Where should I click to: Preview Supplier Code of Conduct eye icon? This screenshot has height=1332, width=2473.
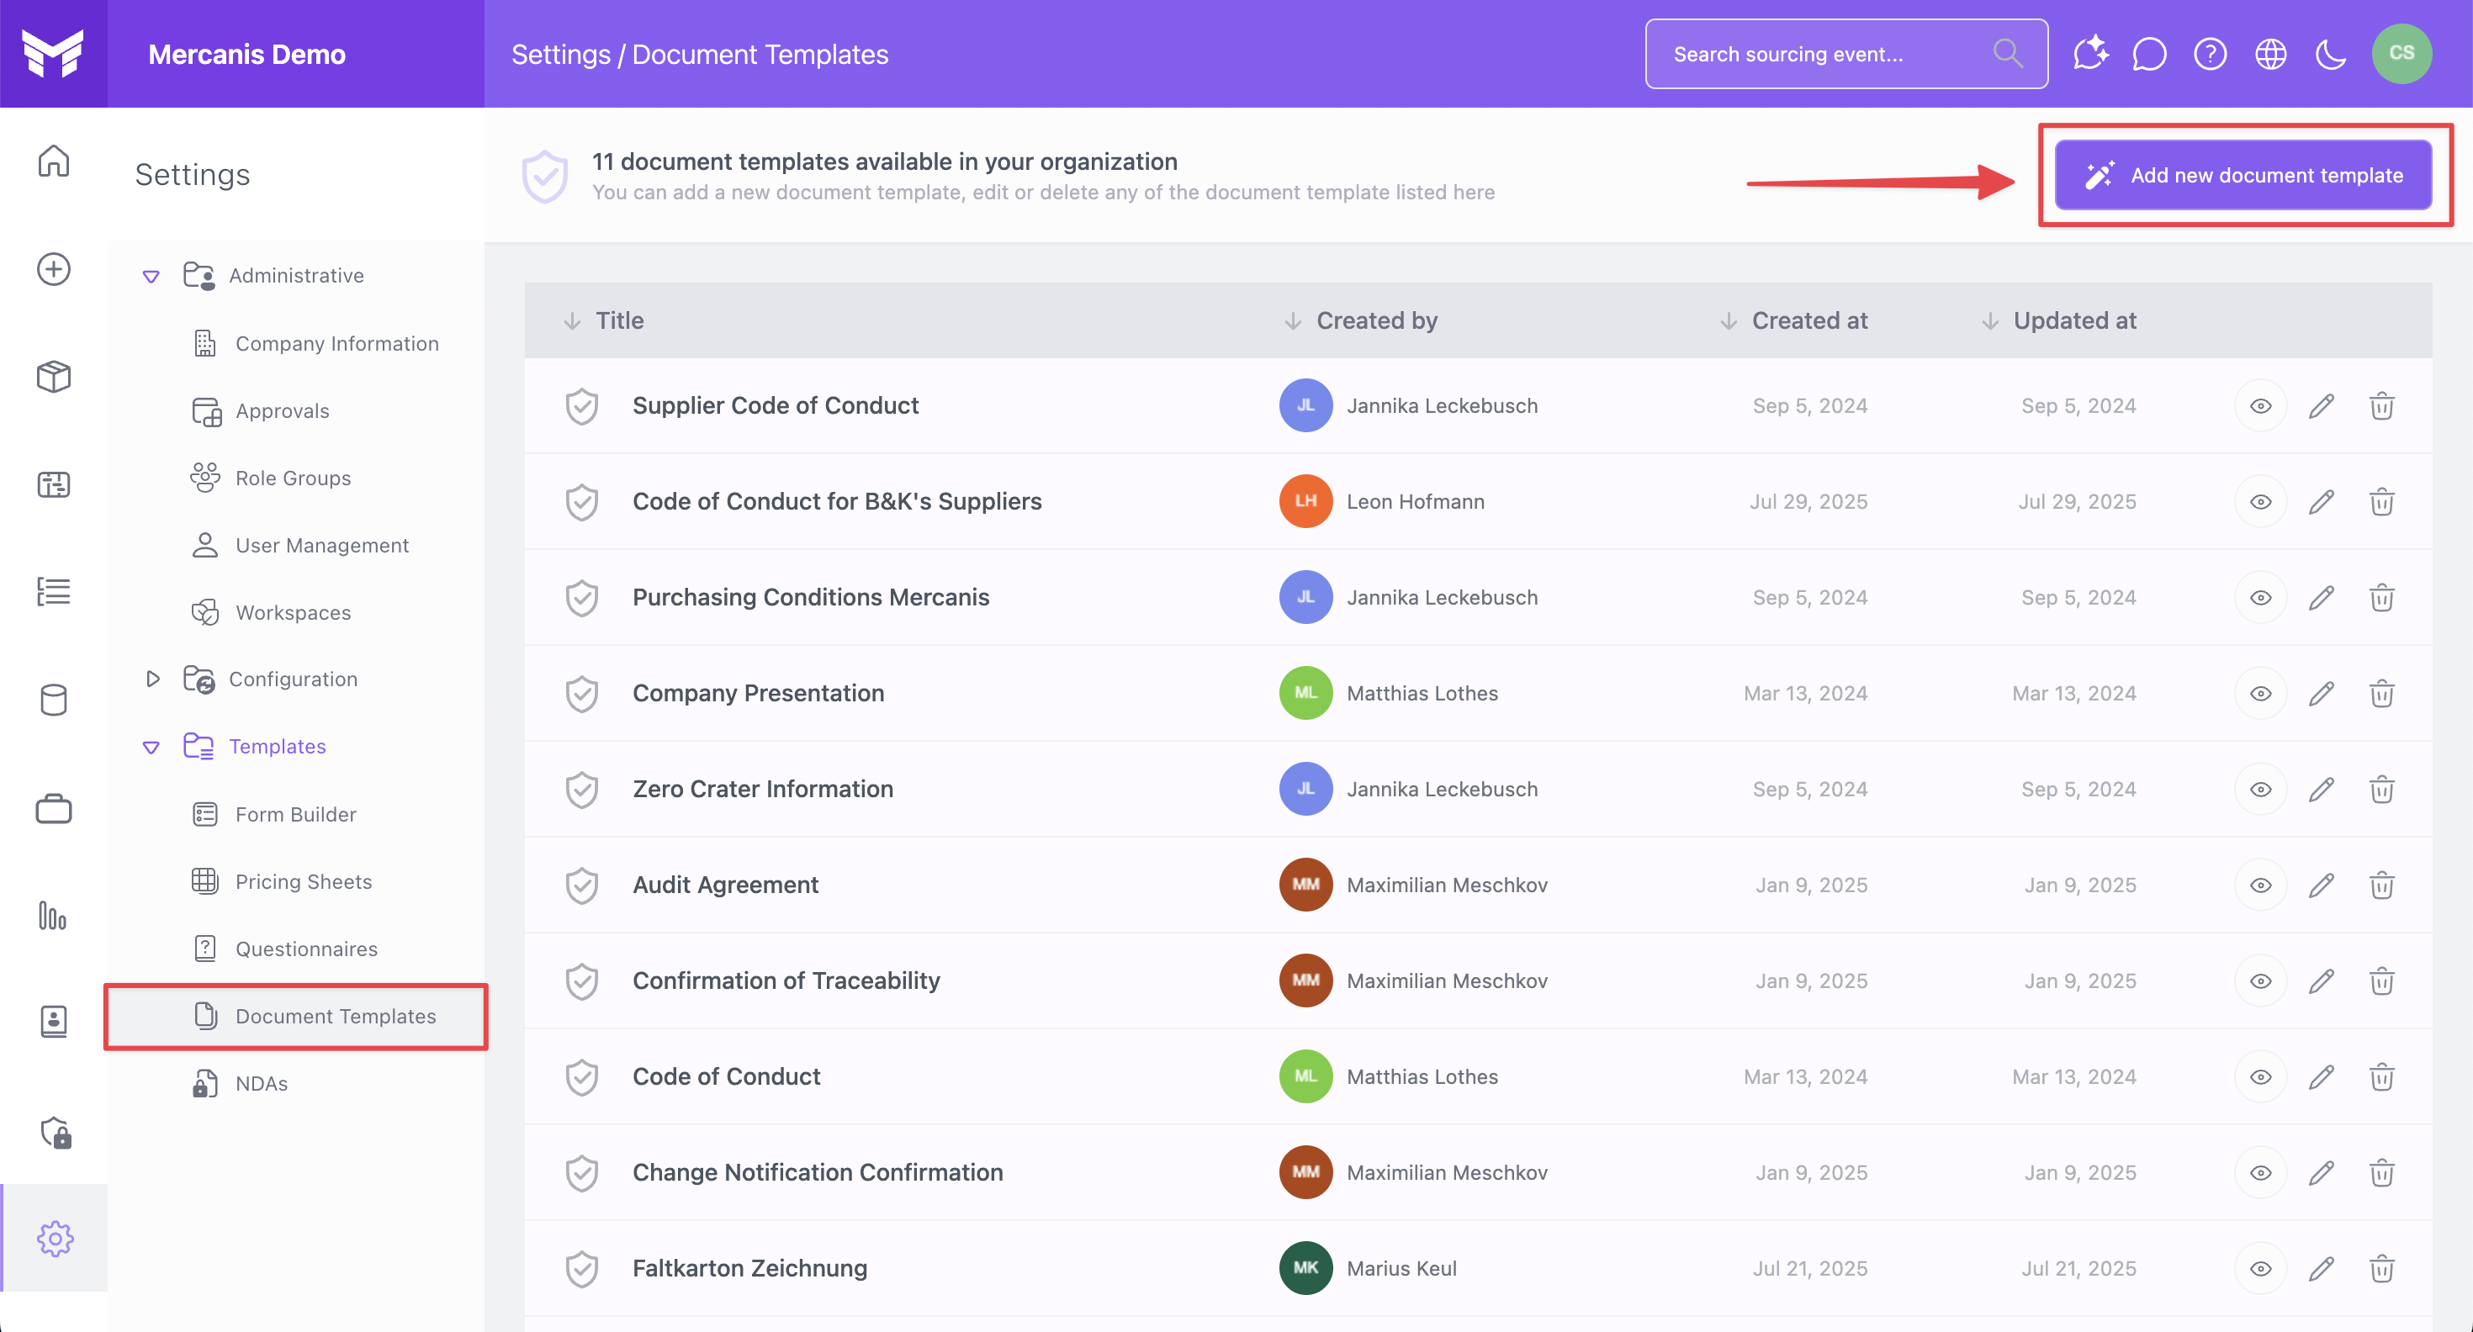(2261, 406)
